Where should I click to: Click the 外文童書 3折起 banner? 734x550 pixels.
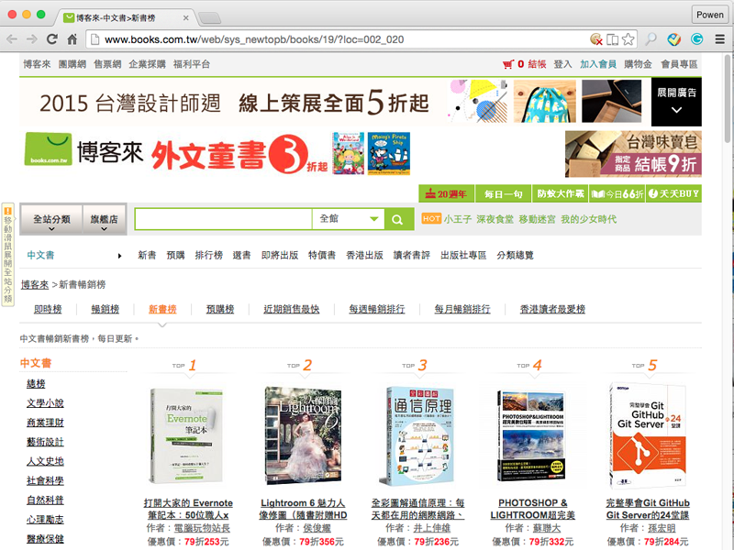tap(281, 153)
